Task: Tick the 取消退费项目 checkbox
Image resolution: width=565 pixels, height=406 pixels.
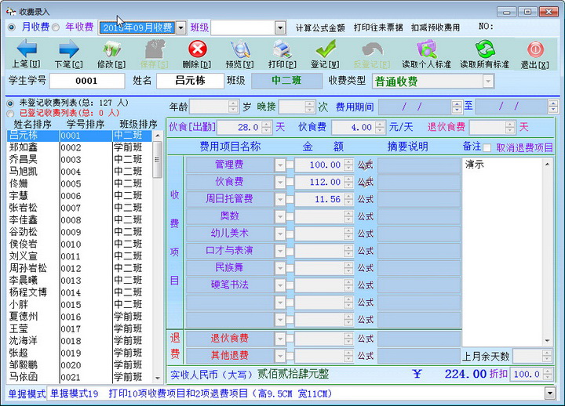Action: point(487,147)
